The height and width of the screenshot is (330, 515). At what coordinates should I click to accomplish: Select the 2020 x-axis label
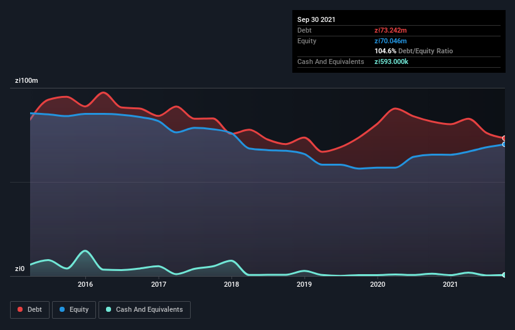(378, 284)
